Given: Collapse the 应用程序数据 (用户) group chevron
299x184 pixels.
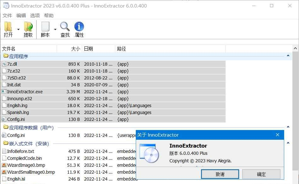Looking at the screenshot, I should (288, 127).
